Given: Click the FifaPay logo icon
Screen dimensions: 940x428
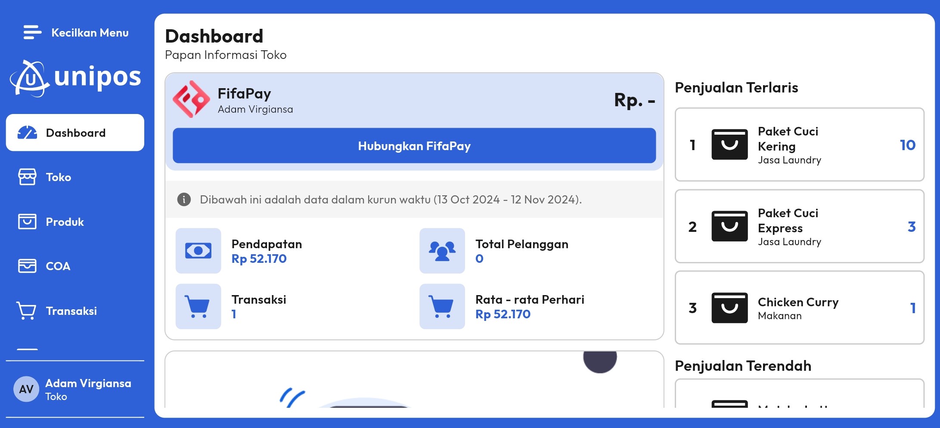Looking at the screenshot, I should 191,99.
